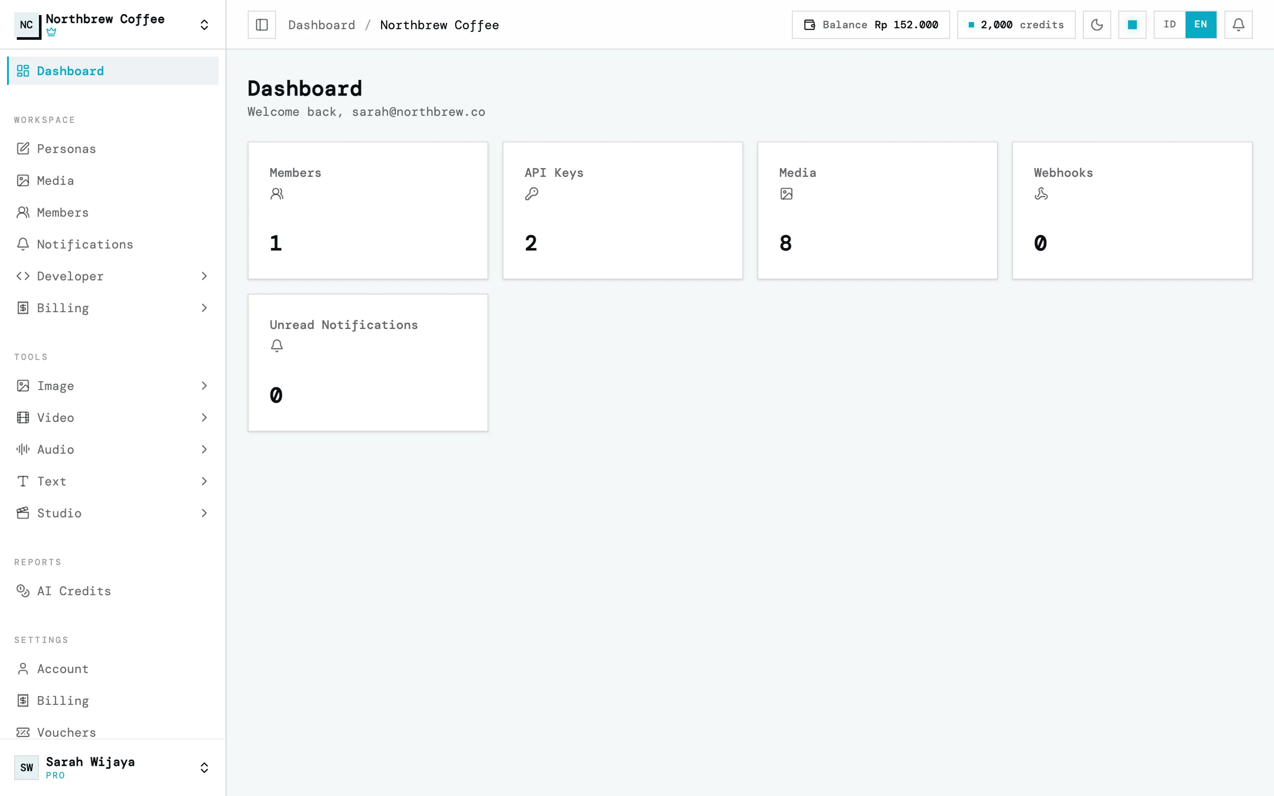The height and width of the screenshot is (796, 1274).
Task: Open AI Credits report
Action: coord(113,591)
